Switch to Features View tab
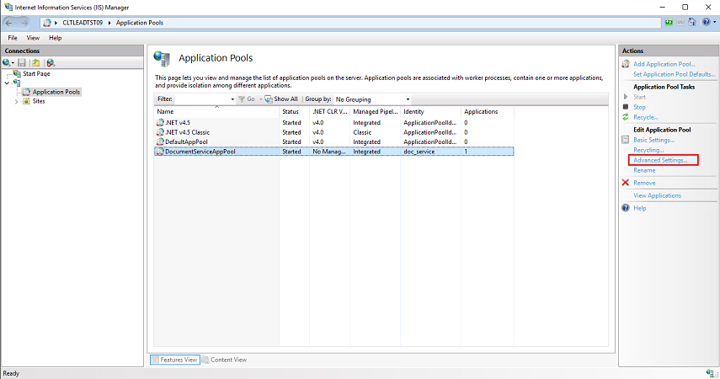 click(174, 360)
